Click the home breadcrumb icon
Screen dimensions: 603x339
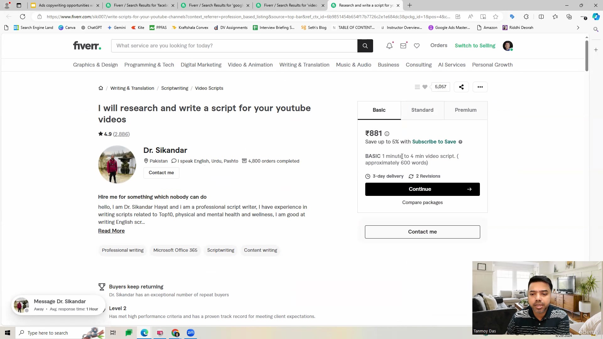tap(101, 88)
